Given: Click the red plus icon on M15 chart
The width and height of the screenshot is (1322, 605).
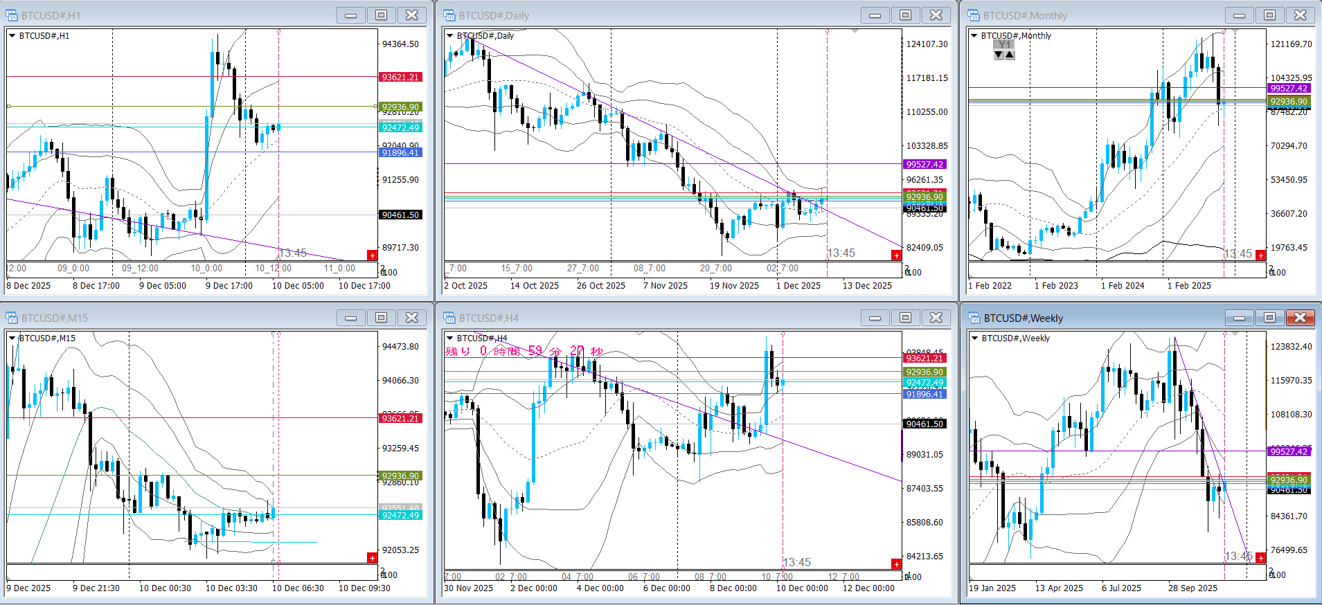Looking at the screenshot, I should 372,558.
